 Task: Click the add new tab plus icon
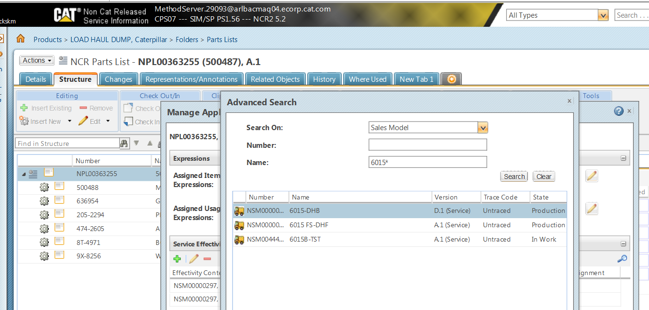451,79
